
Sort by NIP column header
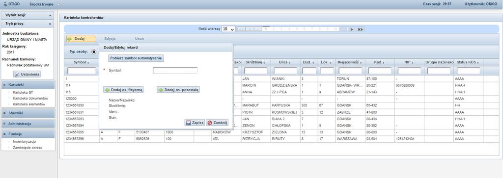click(409, 62)
